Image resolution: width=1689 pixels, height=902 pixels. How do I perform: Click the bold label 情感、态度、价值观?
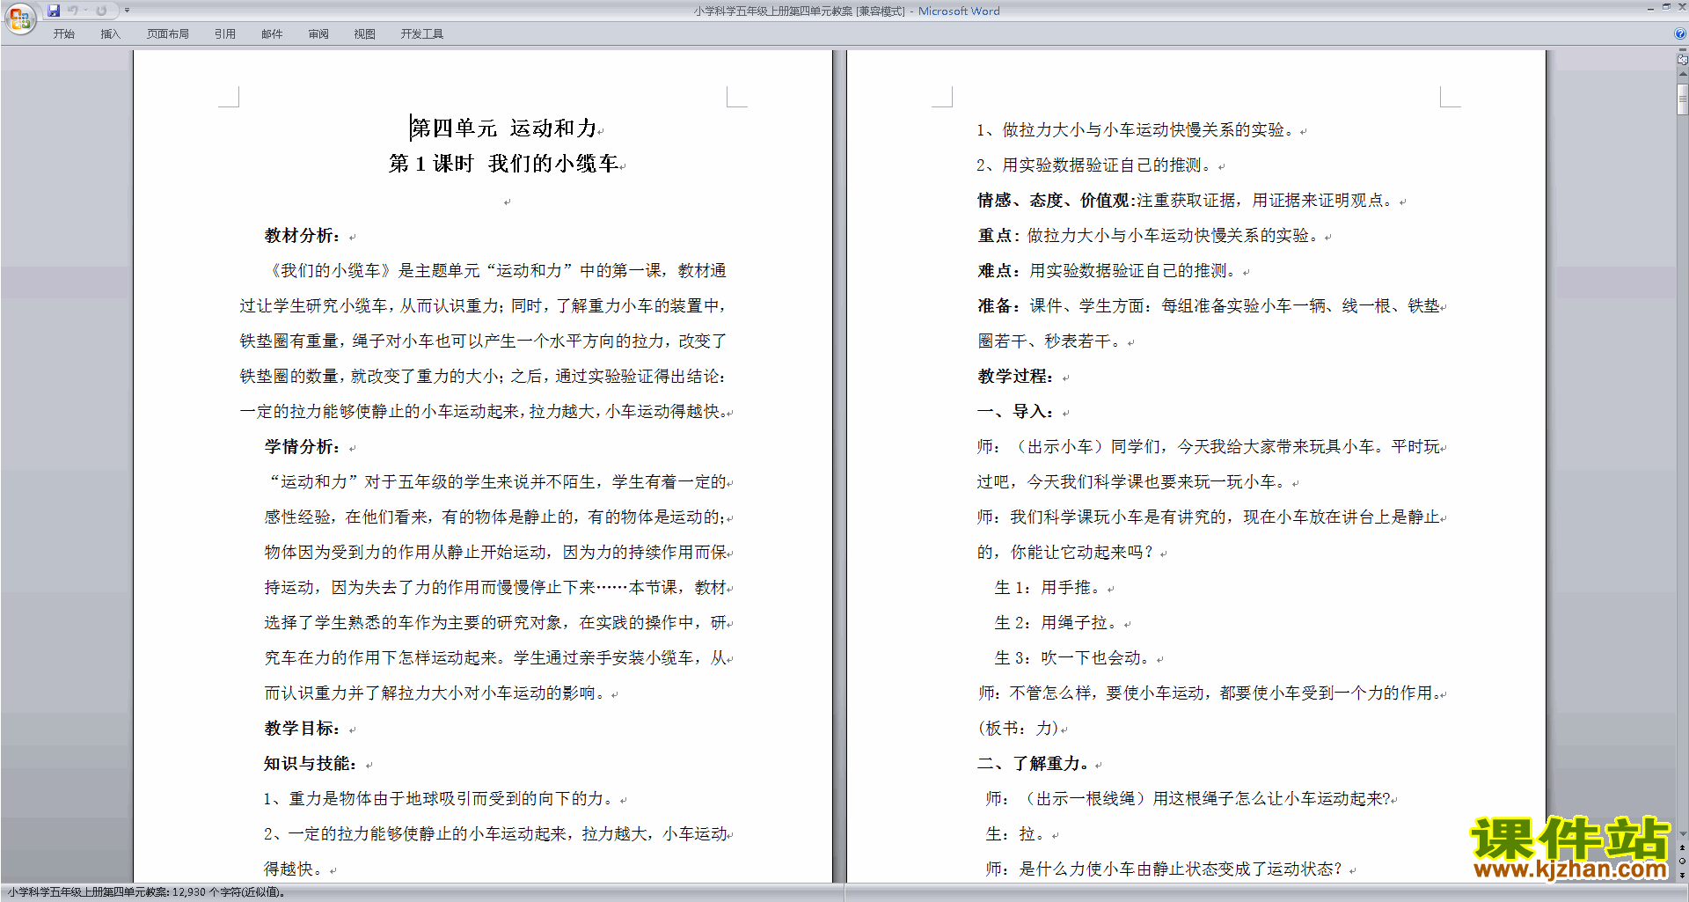point(1054,201)
